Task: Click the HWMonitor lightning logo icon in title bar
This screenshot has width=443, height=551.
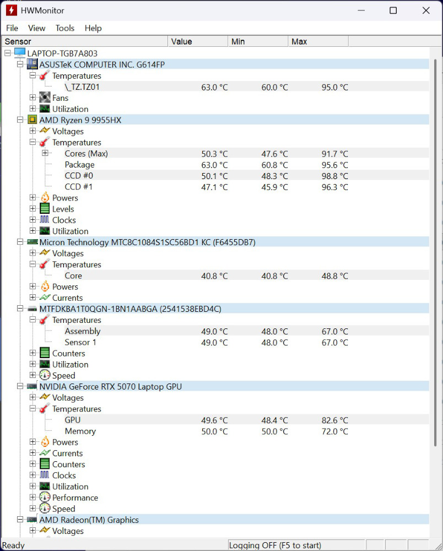Action: (11, 10)
